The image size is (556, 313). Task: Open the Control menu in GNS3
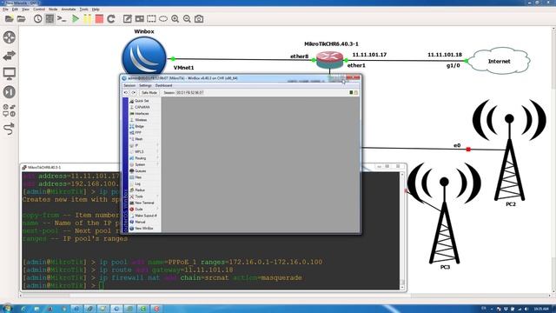(39, 10)
